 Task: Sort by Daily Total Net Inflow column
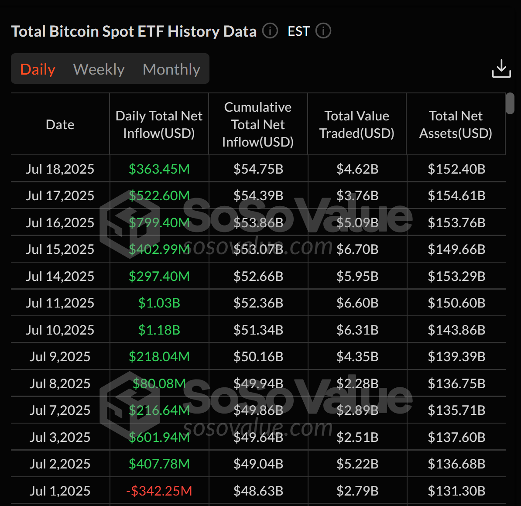click(159, 124)
